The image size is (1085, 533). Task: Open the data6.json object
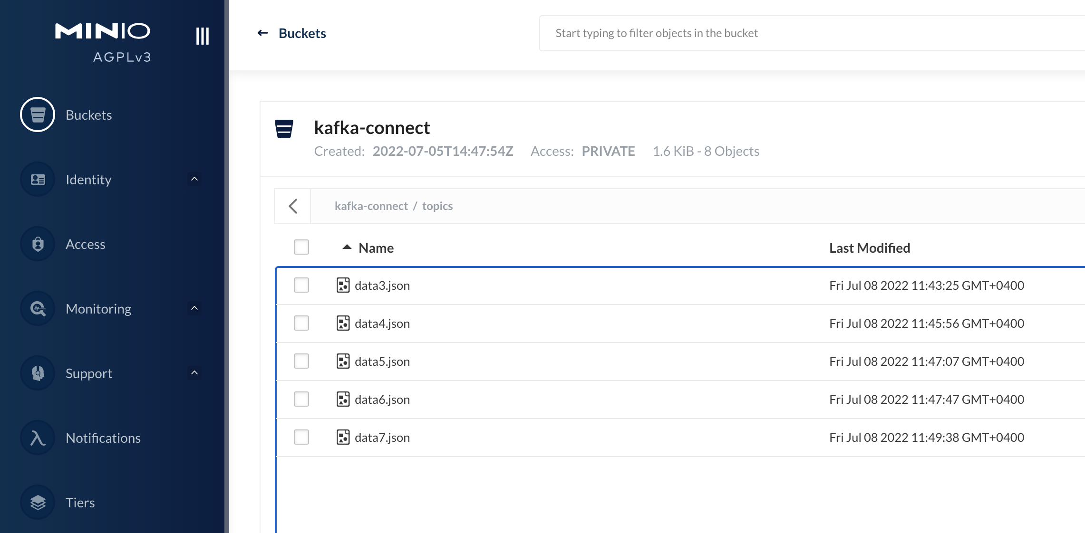click(382, 400)
